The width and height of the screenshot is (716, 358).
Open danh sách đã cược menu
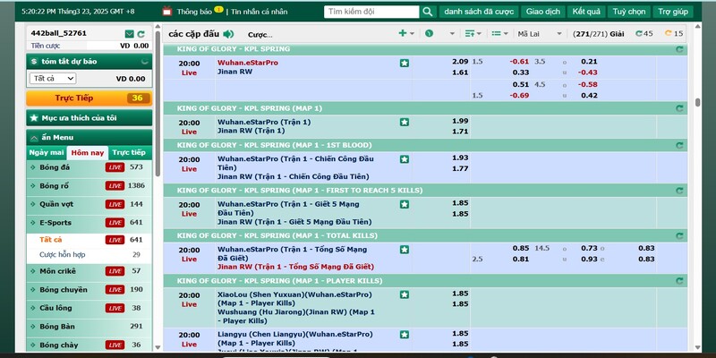[x=479, y=12]
